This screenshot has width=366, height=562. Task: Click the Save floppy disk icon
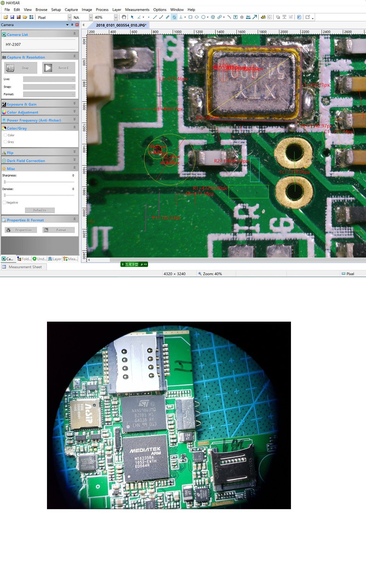pos(12,17)
